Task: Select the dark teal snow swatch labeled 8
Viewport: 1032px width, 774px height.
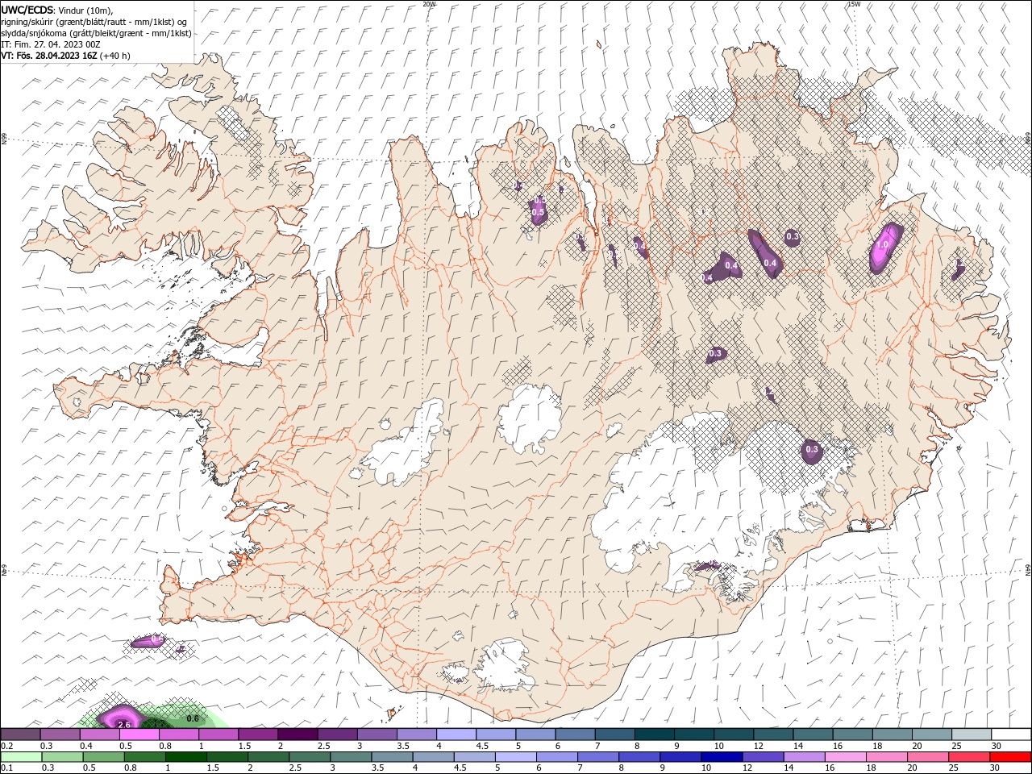Action: coord(654,734)
